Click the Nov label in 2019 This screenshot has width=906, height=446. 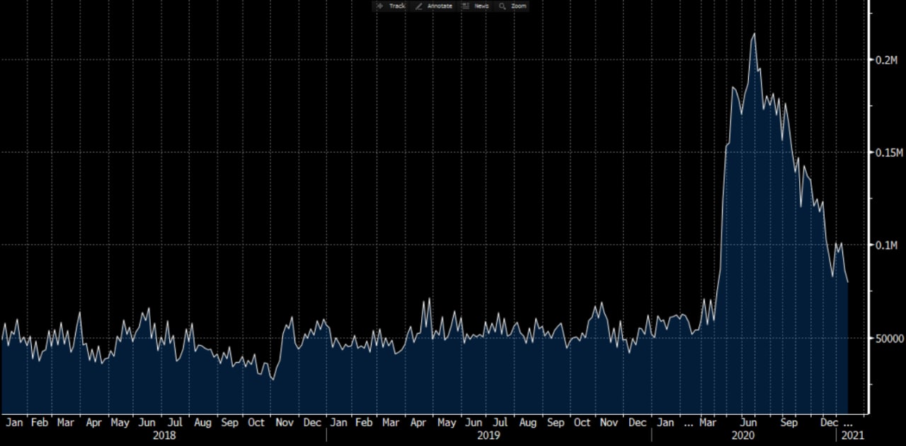pos(609,423)
